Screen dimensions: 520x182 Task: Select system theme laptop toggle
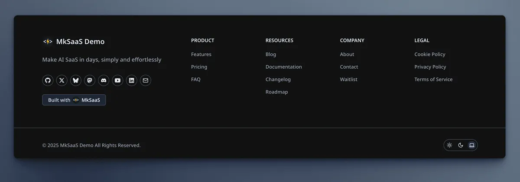pyautogui.click(x=472, y=145)
